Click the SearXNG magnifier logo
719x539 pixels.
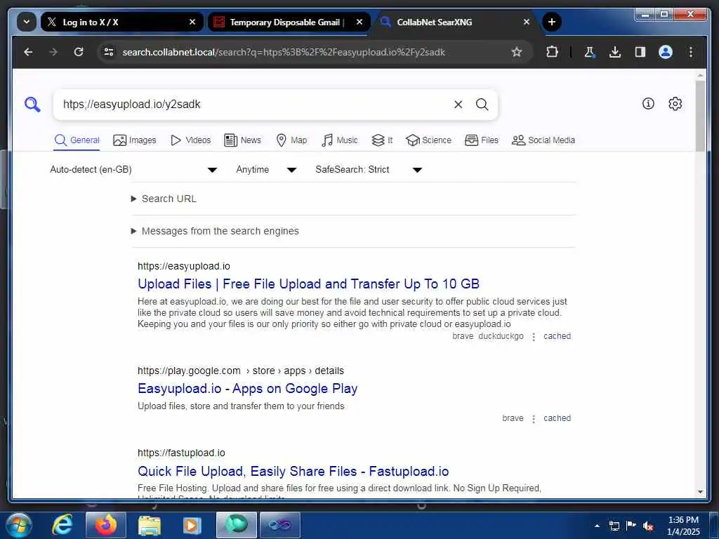point(32,105)
